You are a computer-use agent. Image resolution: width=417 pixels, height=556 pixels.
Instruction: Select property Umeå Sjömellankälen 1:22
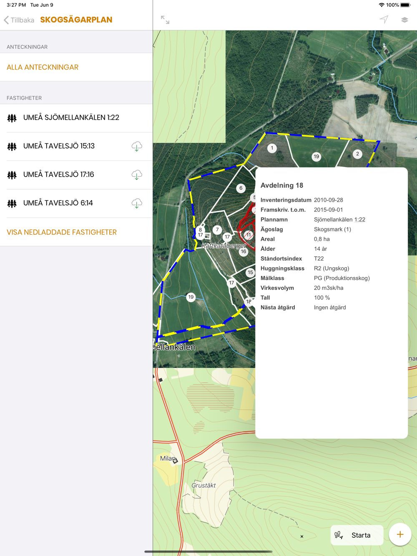(x=71, y=118)
